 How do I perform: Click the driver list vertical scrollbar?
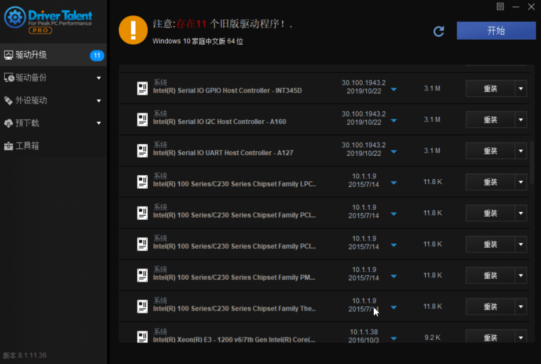coord(532,162)
